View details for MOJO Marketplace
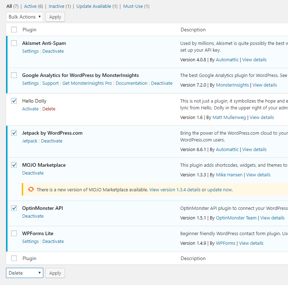This screenshot has height=285, width=288. pyautogui.click(x=258, y=175)
